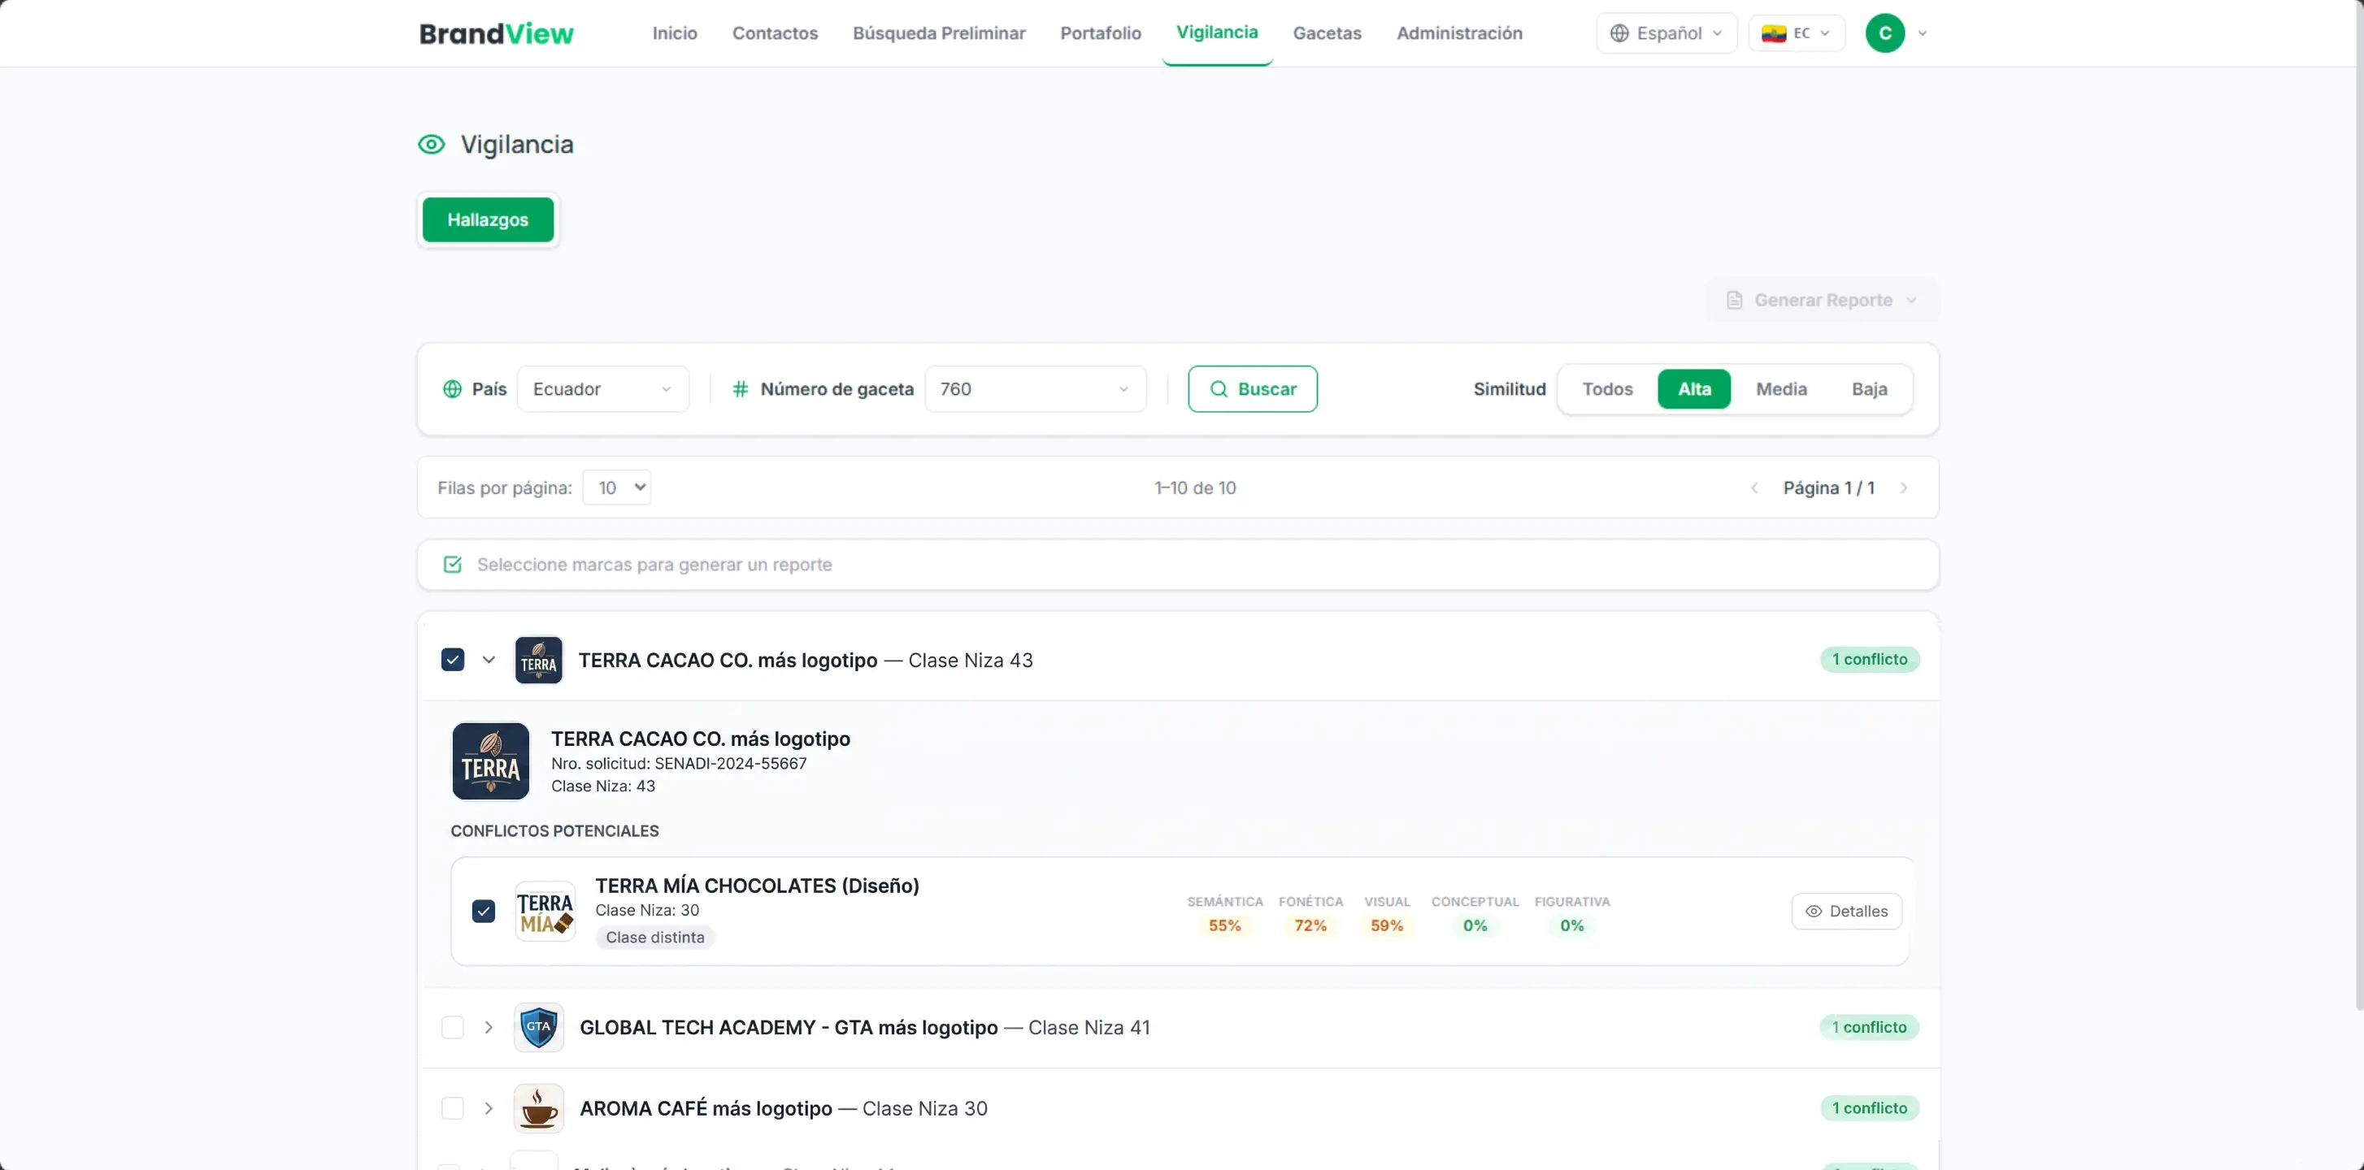
Task: Select the Hallazgos tab
Action: point(489,219)
